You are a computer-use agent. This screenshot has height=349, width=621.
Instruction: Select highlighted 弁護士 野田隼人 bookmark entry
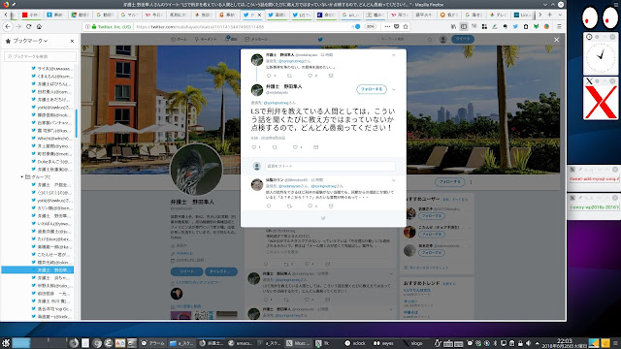[x=38, y=270]
